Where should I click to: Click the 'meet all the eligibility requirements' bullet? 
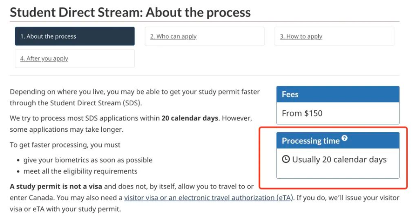[x=81, y=171]
